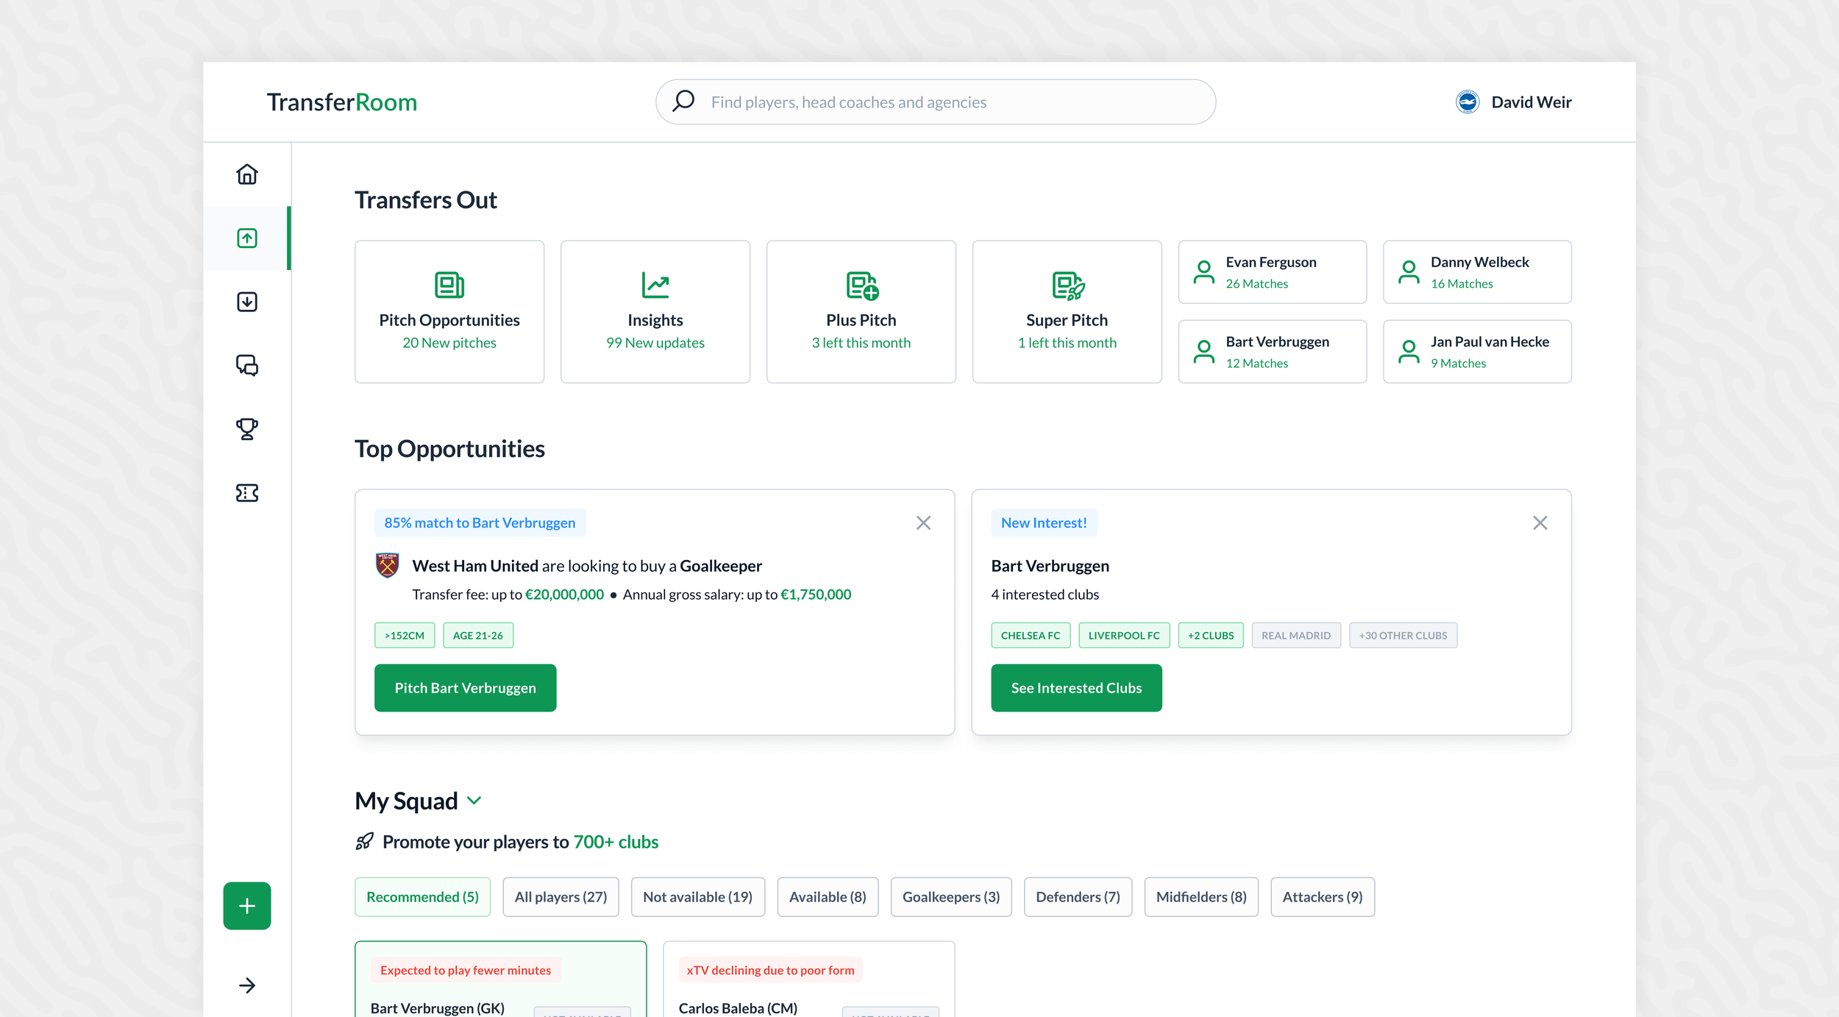Click Evan Ferguson's person icon
Viewport: 1839px width, 1017px height.
[1204, 272]
